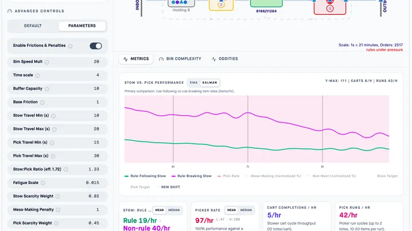Viewport: 412px width, 231px height.
Task: Select MEDIAN for Picker Rate
Action: point(246,210)
